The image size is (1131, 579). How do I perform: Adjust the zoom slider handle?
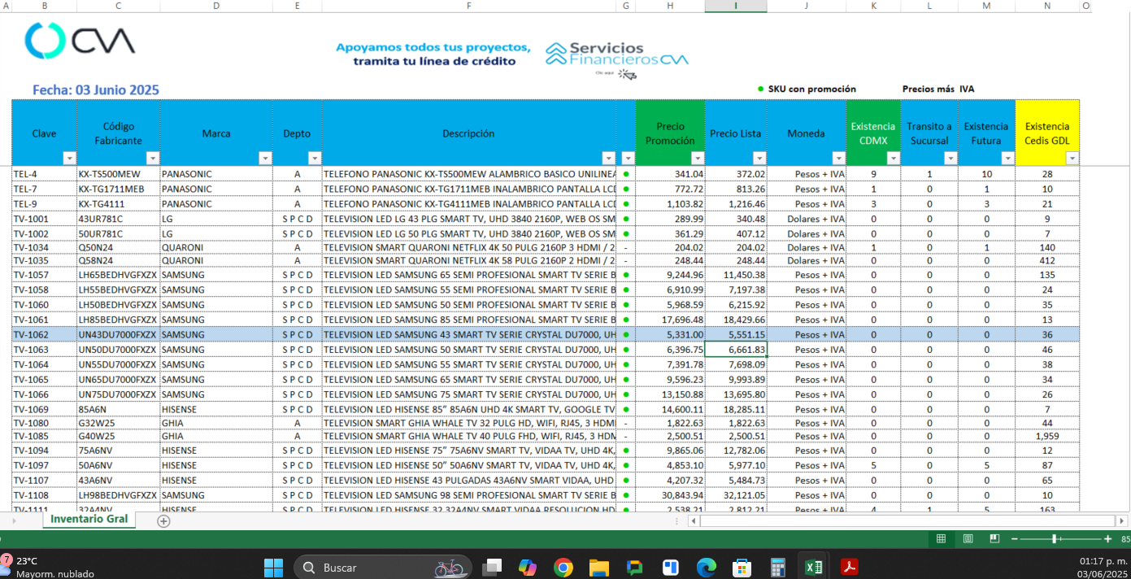point(1054,539)
